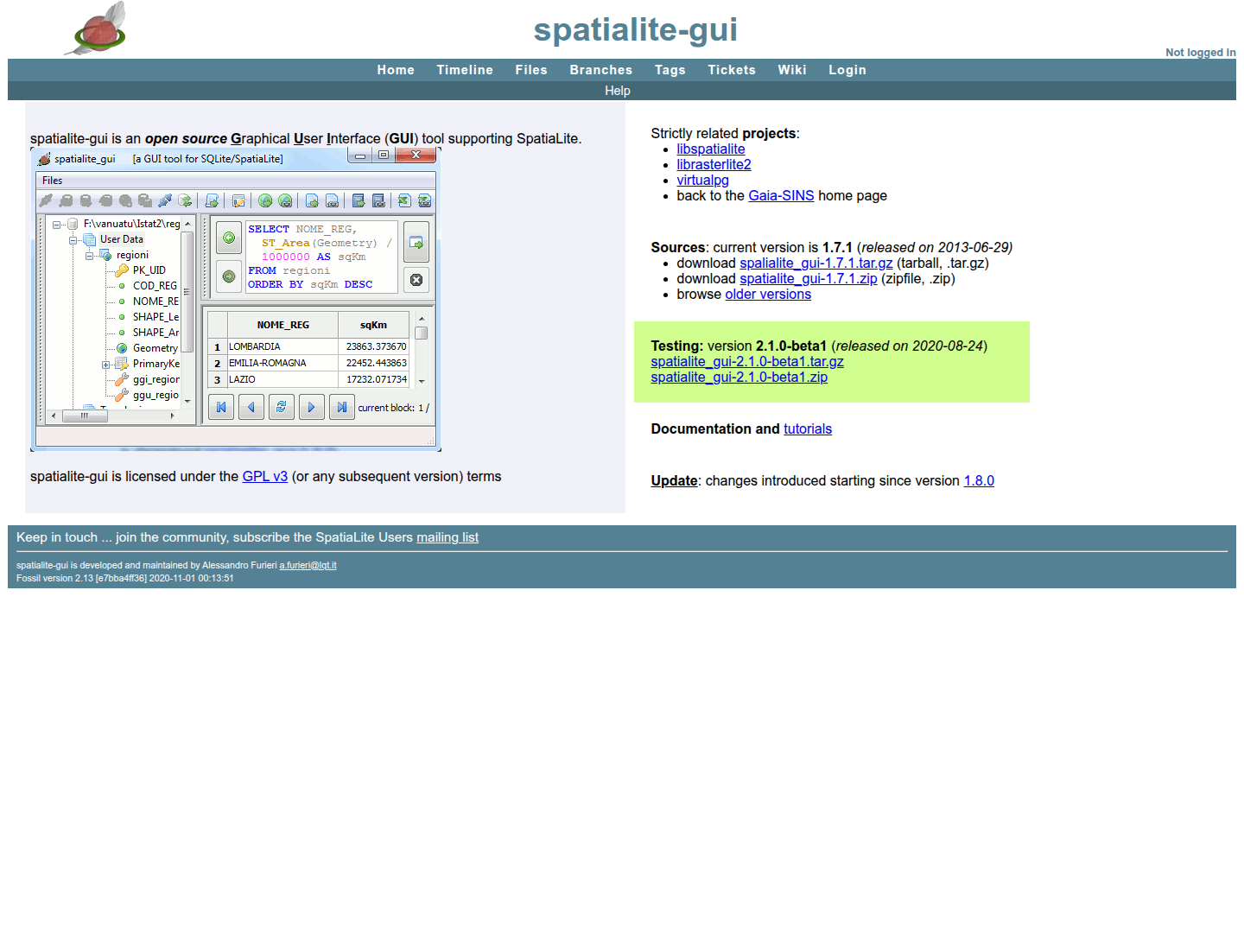Click the SQL history forward arrow button
This screenshot has height=933, width=1244.
point(228,276)
